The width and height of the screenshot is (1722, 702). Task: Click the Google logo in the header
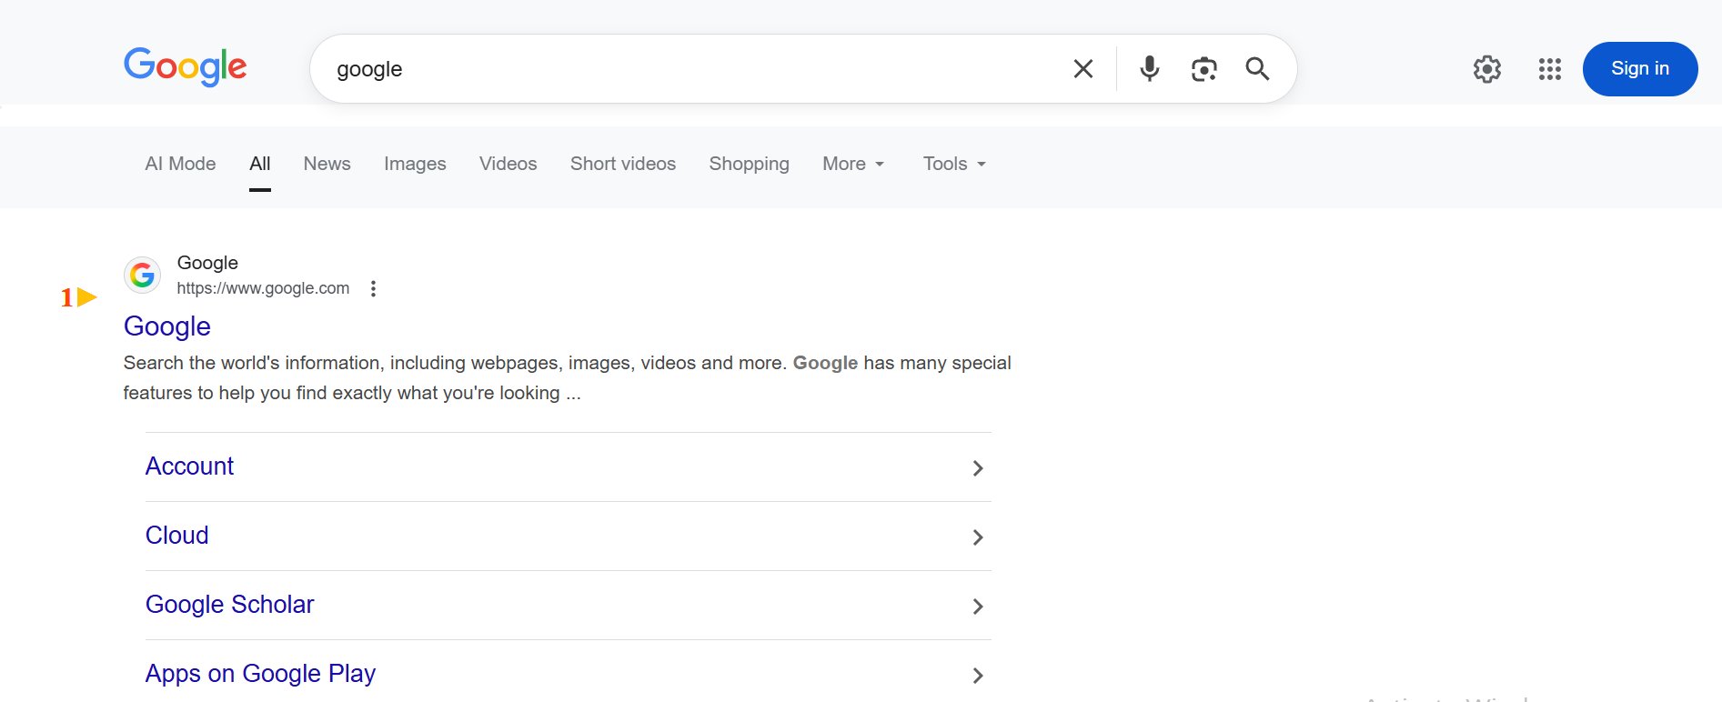point(185,67)
